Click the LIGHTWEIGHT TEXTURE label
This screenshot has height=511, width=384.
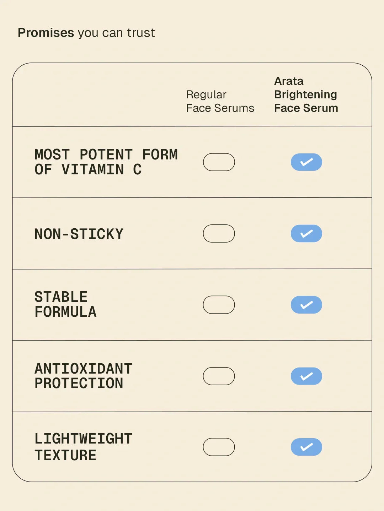point(84,447)
